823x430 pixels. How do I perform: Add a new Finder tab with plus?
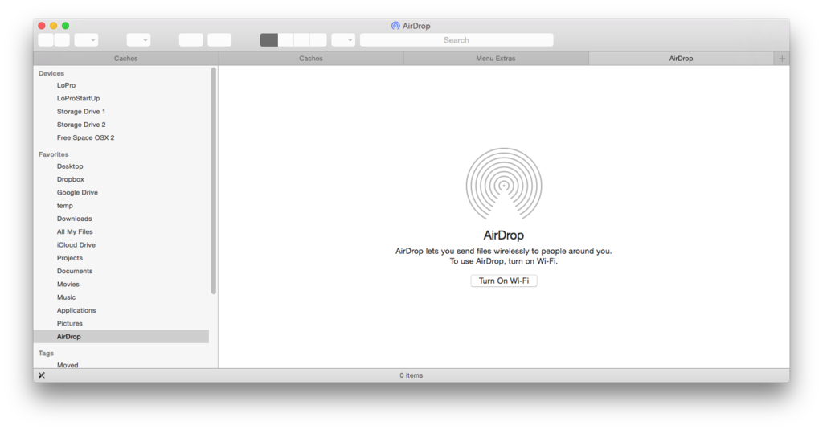[782, 59]
